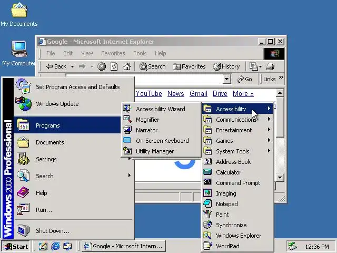Open the Drive link on Google page
This screenshot has width=337, height=253.
220,94
